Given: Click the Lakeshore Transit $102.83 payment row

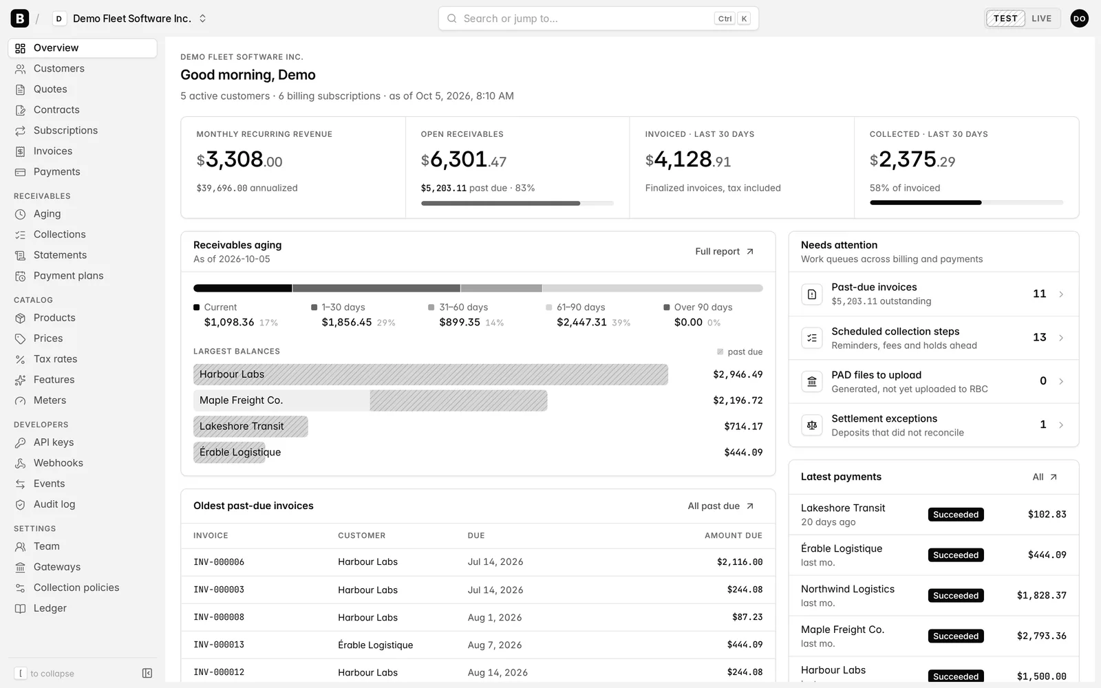Looking at the screenshot, I should point(934,515).
